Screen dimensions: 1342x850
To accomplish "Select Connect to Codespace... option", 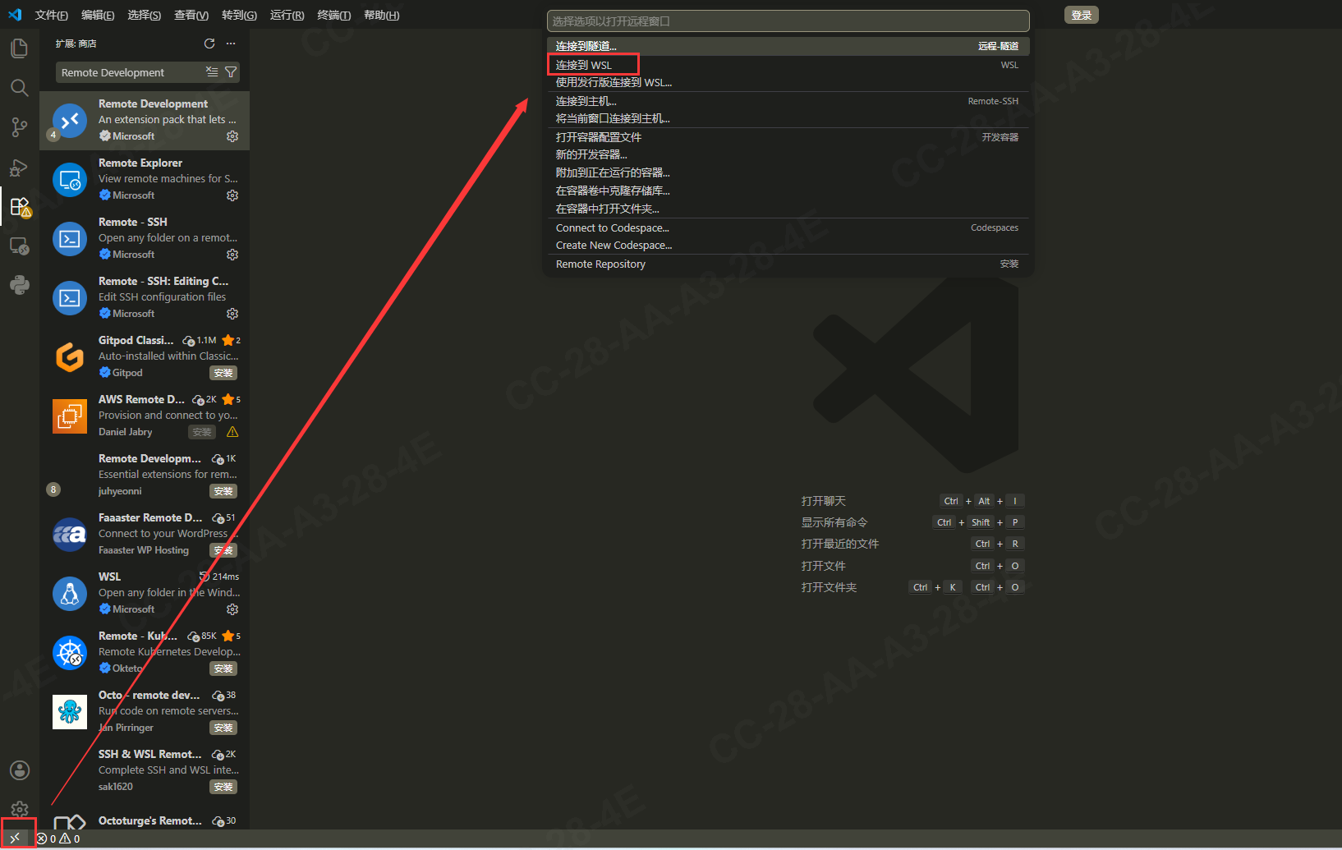I will tap(788, 227).
